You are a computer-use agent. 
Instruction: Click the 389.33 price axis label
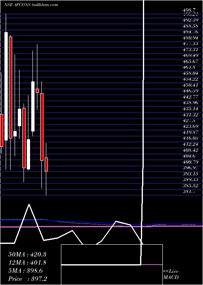click(x=190, y=180)
